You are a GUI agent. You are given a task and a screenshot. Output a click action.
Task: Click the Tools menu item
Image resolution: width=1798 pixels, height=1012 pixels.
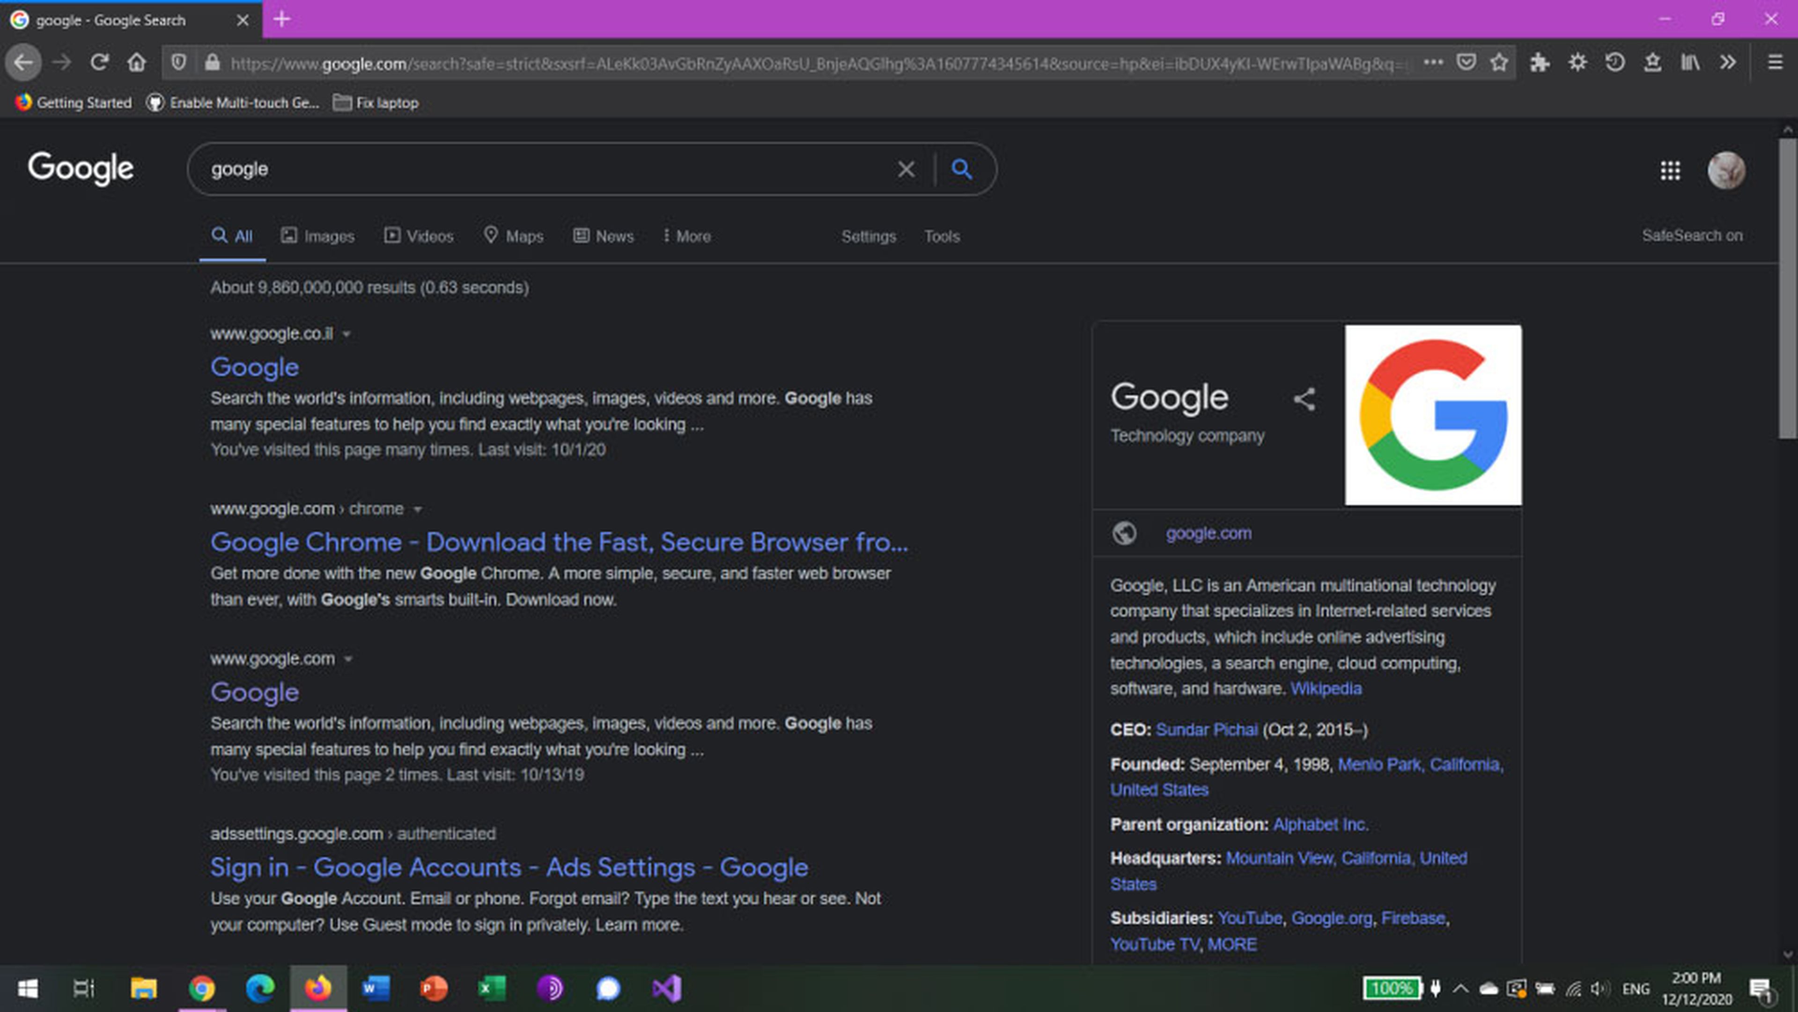click(942, 236)
